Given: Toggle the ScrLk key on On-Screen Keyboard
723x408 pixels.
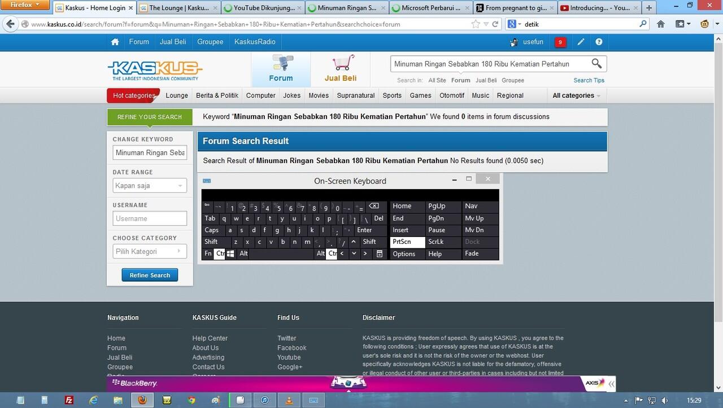Looking at the screenshot, I should 443,242.
